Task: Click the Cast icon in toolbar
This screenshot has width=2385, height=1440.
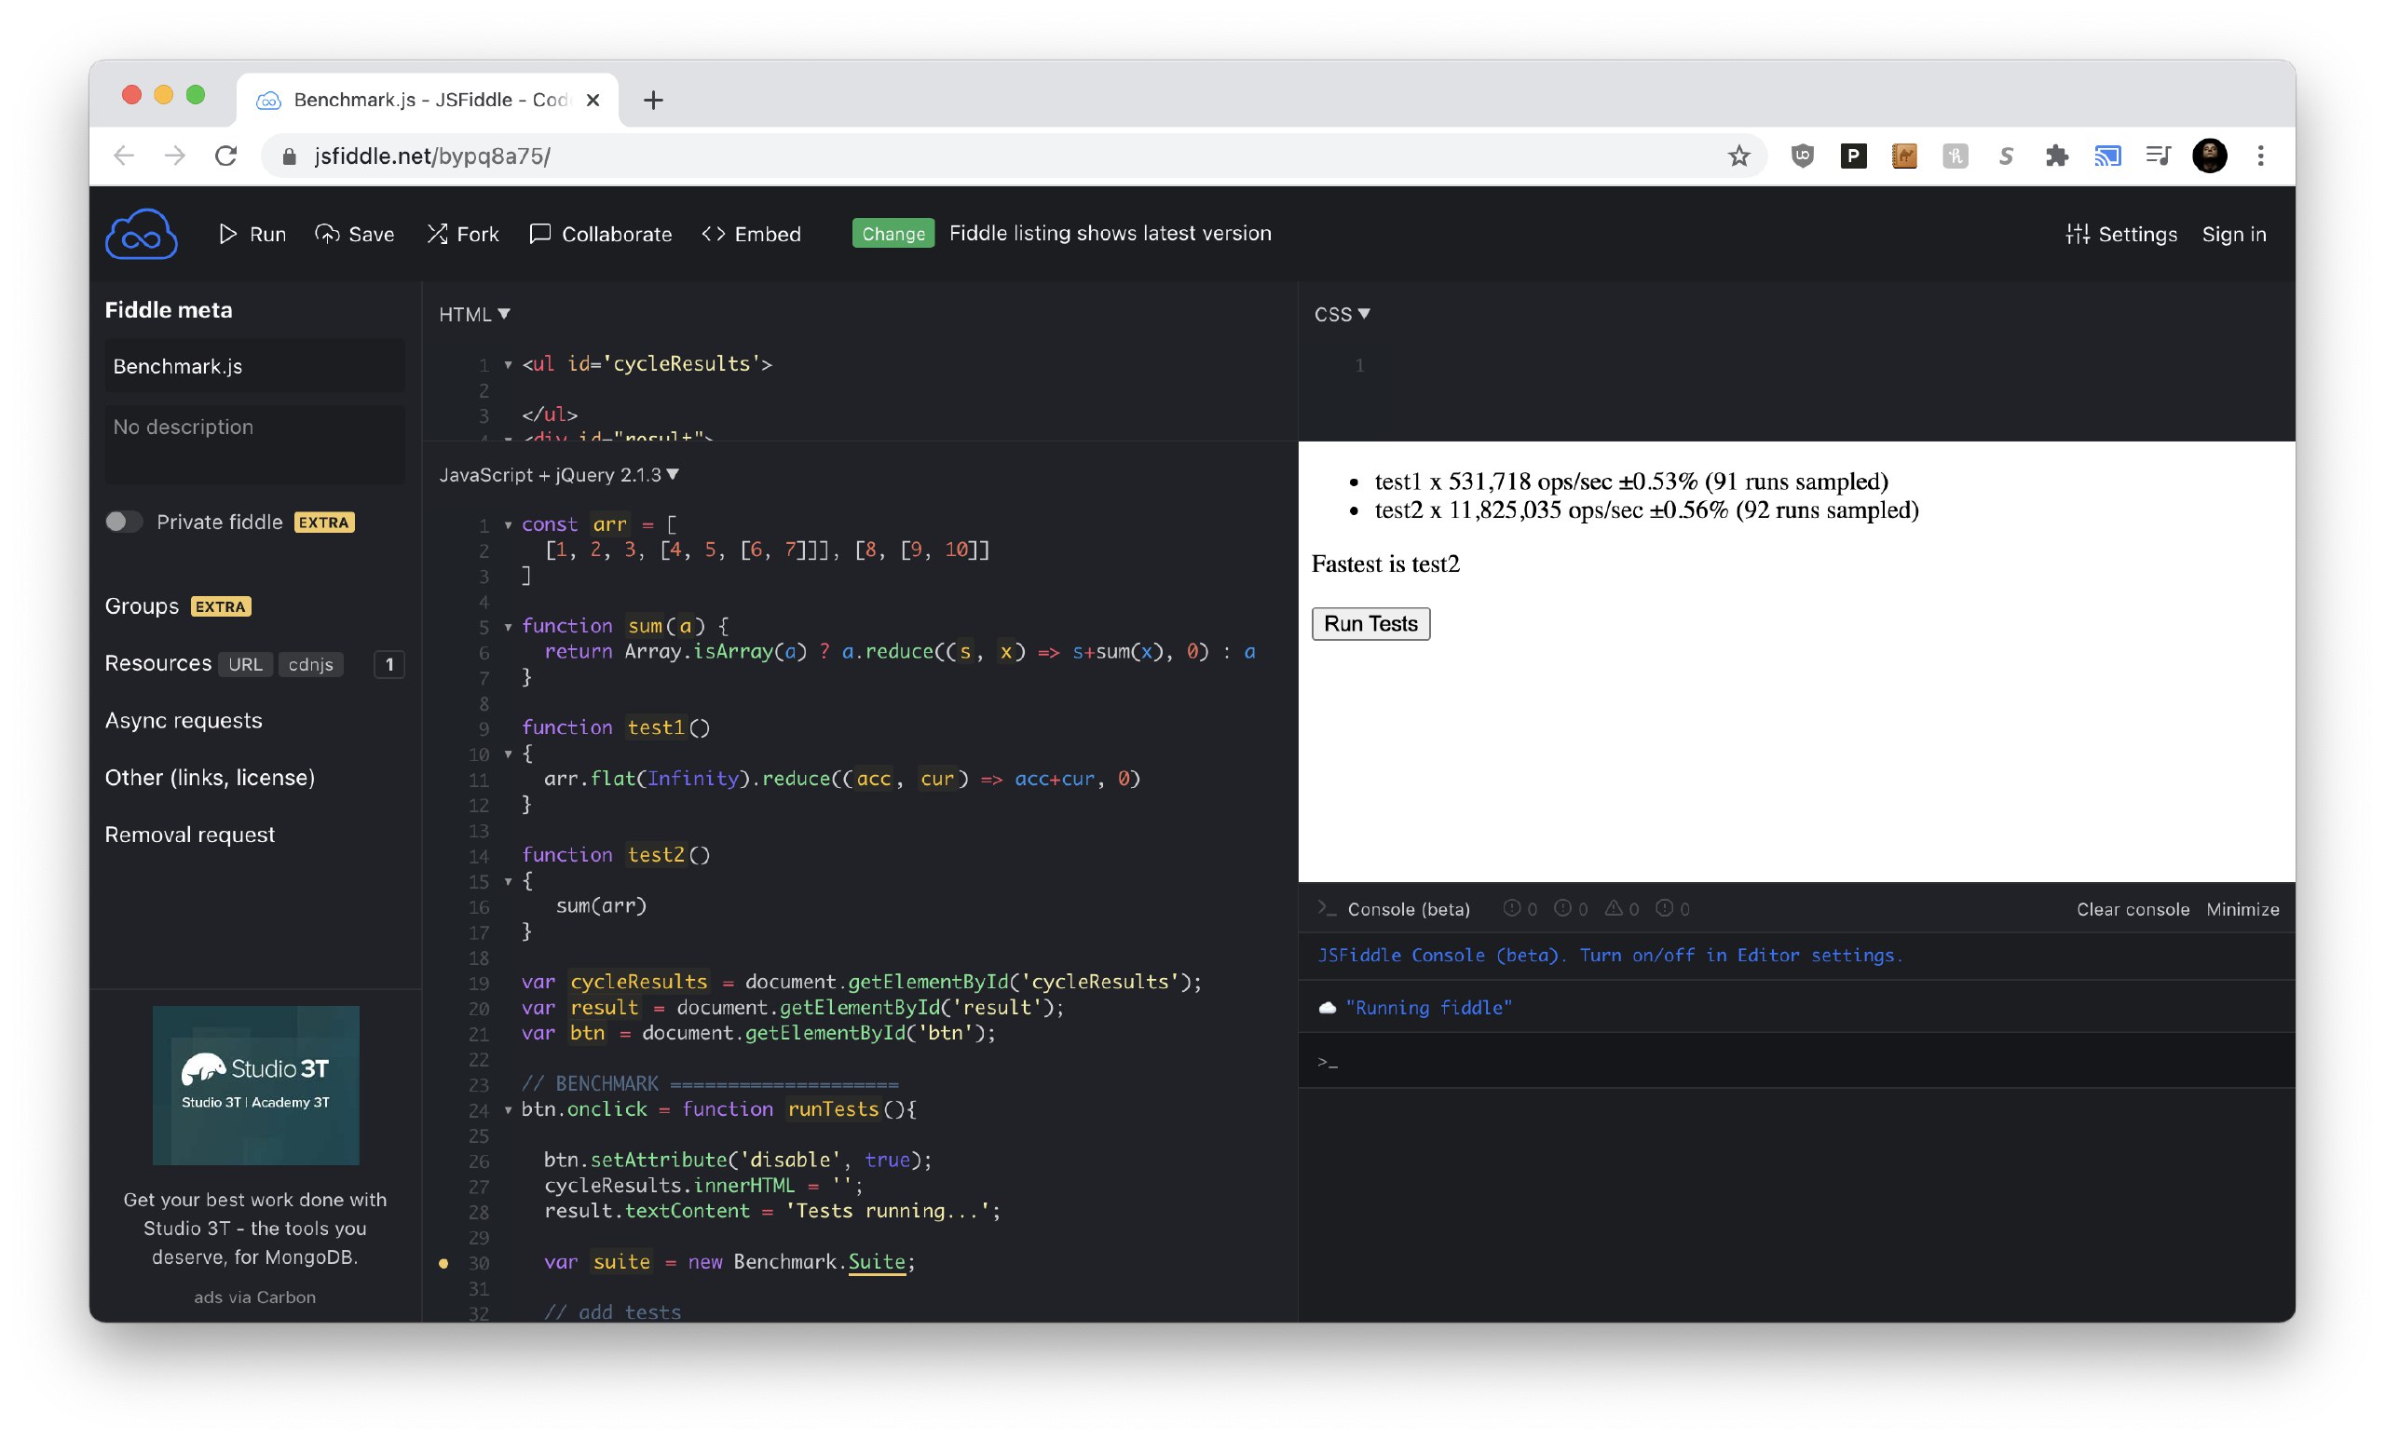Action: coord(2107,156)
